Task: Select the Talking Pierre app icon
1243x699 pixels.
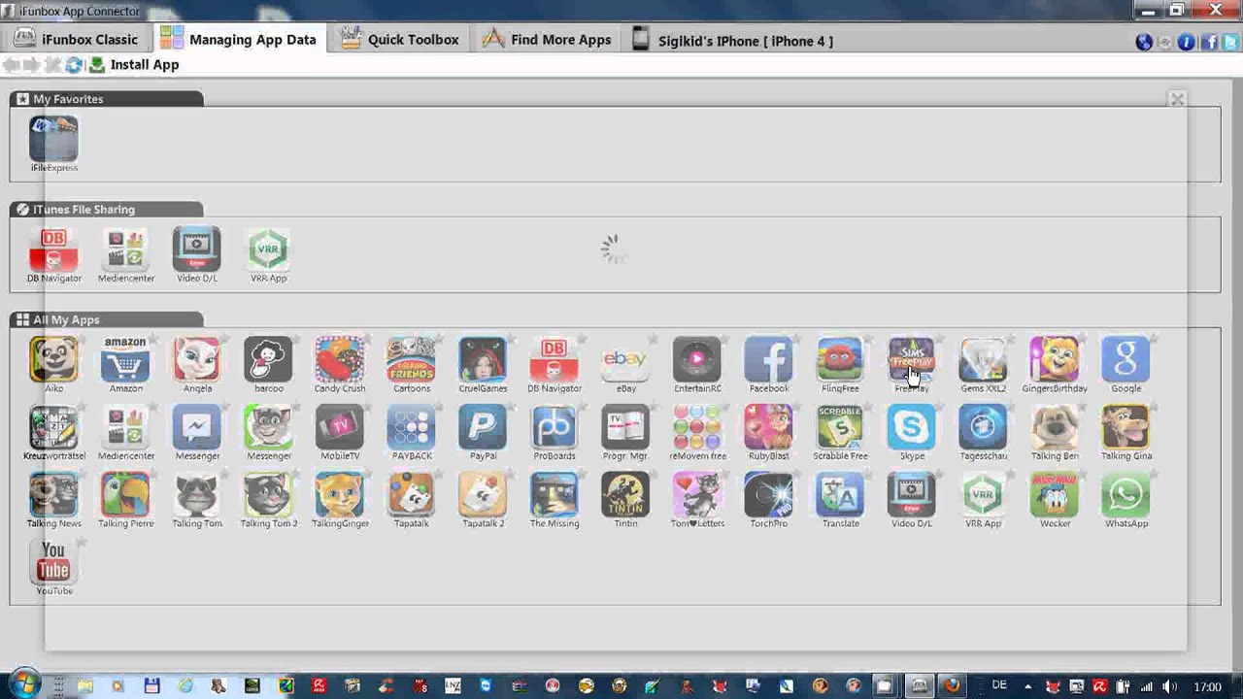Action: [125, 495]
